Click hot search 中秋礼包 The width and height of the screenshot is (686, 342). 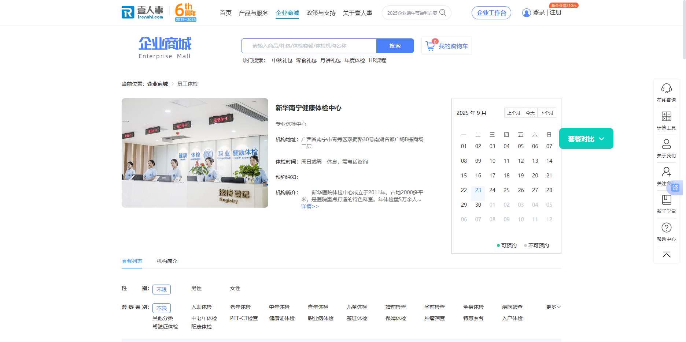[x=282, y=60]
